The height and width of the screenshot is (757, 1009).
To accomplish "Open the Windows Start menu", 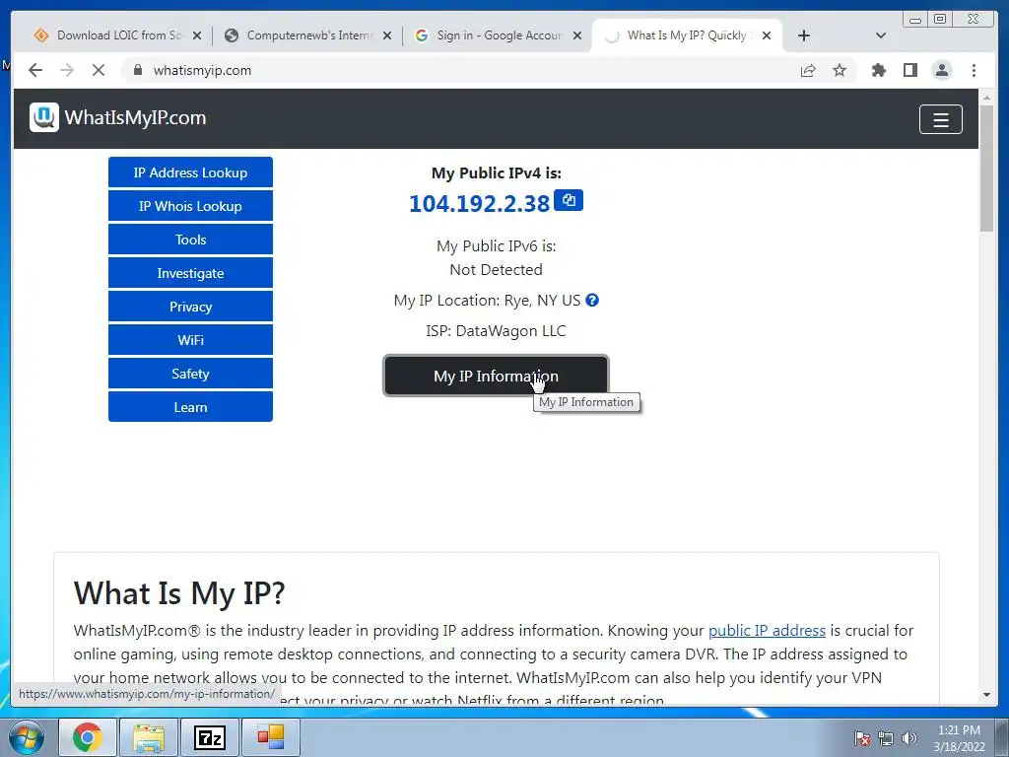I will click(x=26, y=737).
